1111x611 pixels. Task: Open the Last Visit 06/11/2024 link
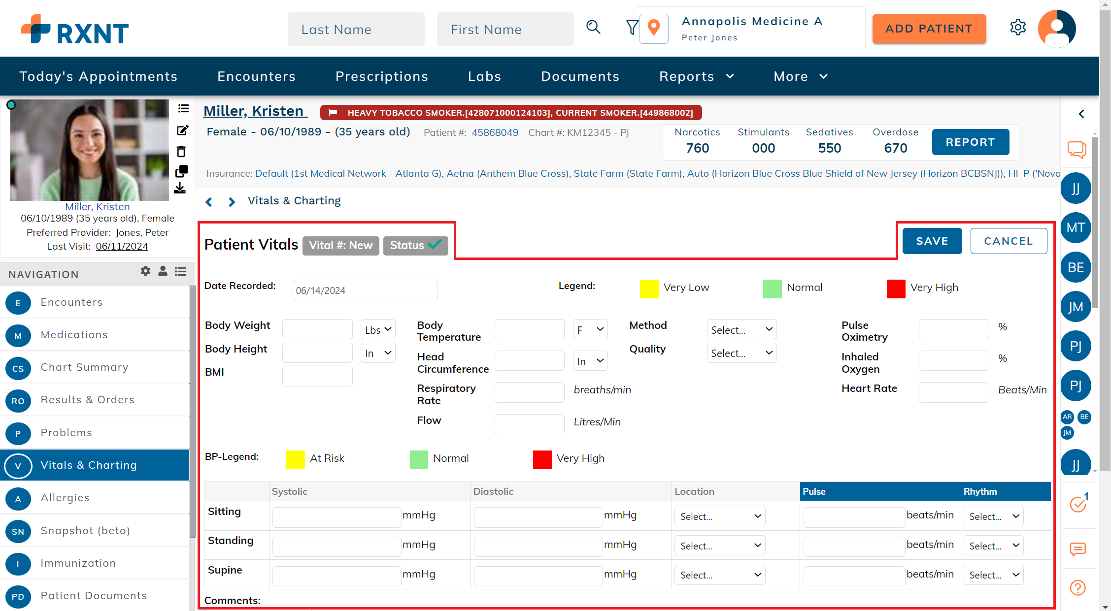[x=122, y=246]
